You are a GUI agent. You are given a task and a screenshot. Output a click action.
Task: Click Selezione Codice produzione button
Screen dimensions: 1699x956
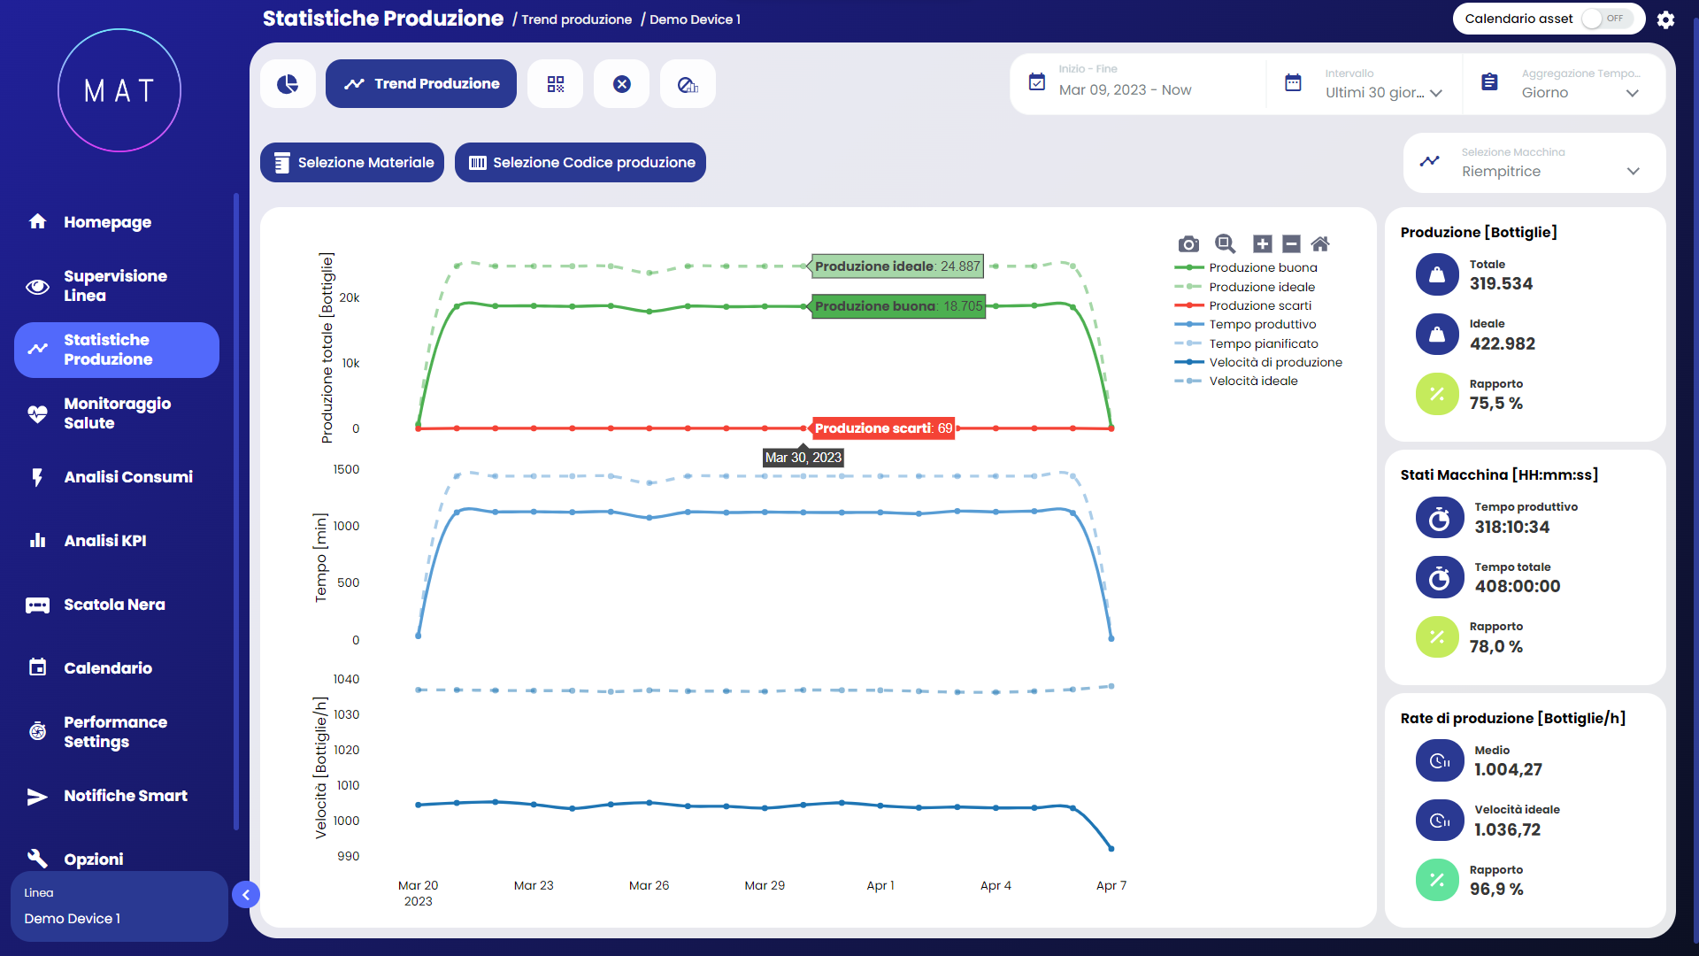[580, 163]
